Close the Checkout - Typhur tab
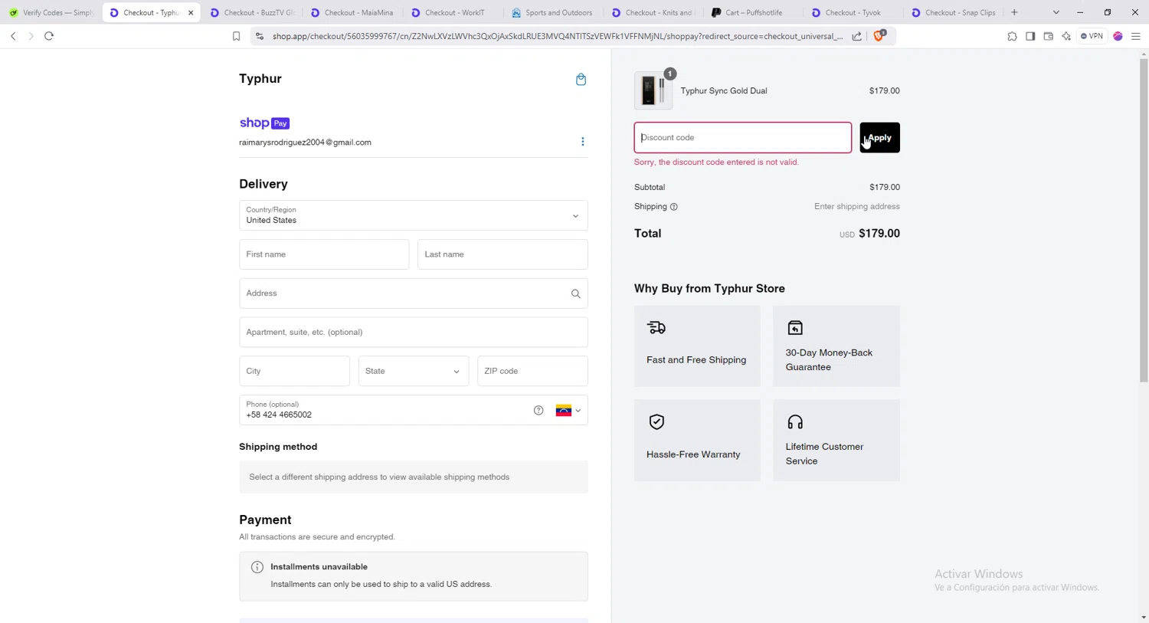Screen dimensions: 1149x623 tap(191, 12)
